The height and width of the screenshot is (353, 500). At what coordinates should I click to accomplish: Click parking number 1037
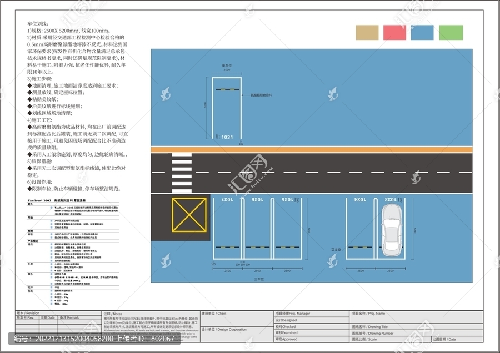(x=227, y=199)
